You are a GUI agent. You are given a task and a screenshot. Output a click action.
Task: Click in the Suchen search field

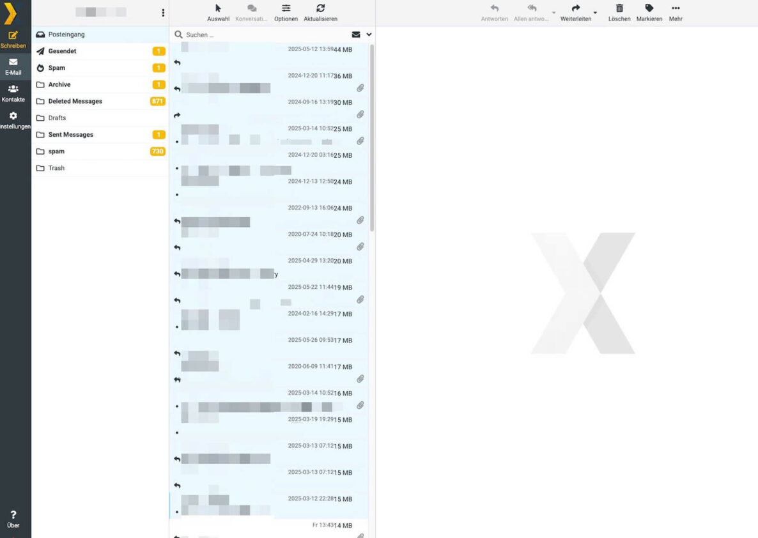pos(262,35)
